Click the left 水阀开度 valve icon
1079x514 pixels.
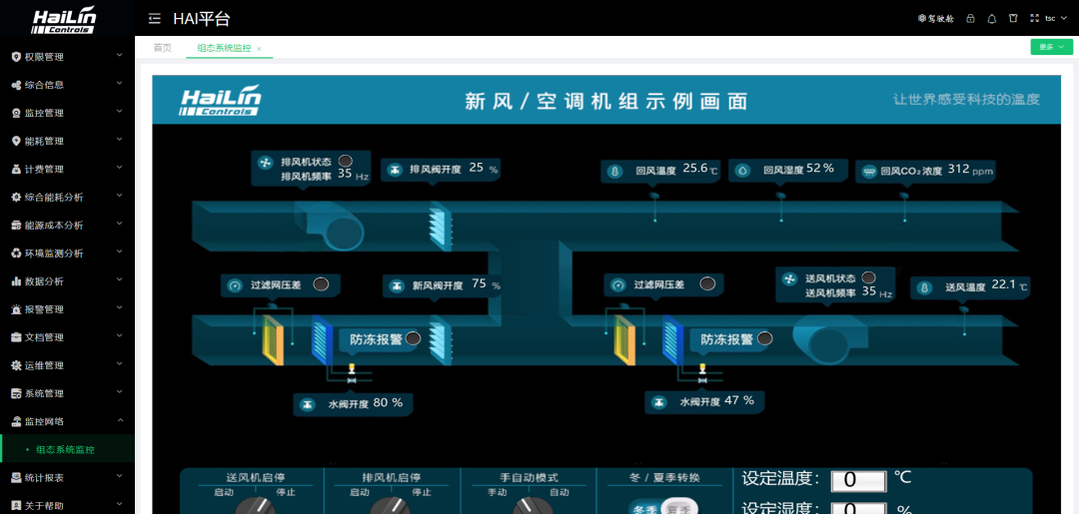[309, 404]
